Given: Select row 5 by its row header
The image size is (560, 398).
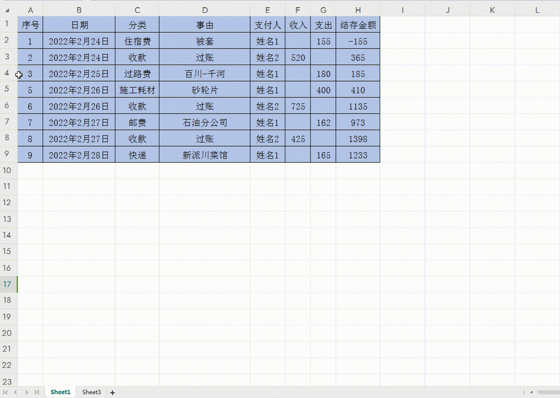Looking at the screenshot, I should [x=7, y=90].
